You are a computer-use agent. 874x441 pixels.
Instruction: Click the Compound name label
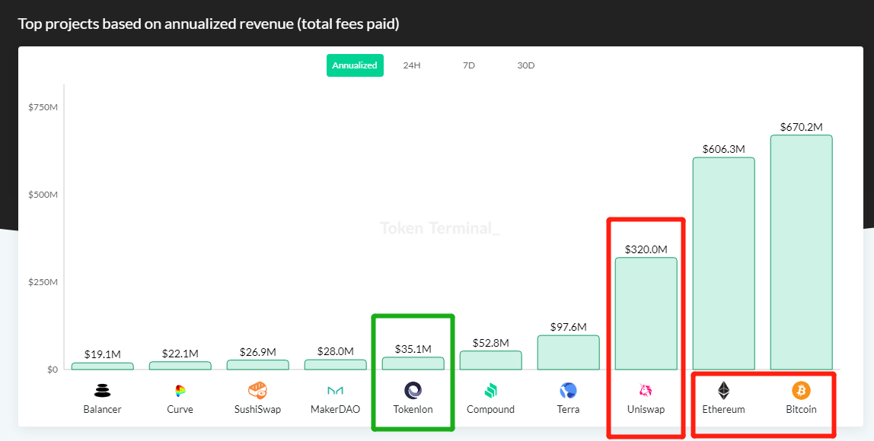(x=490, y=409)
